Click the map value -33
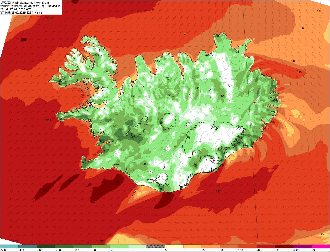Image resolution: width=330 pixels, height=252 pixels. pos(158,61)
